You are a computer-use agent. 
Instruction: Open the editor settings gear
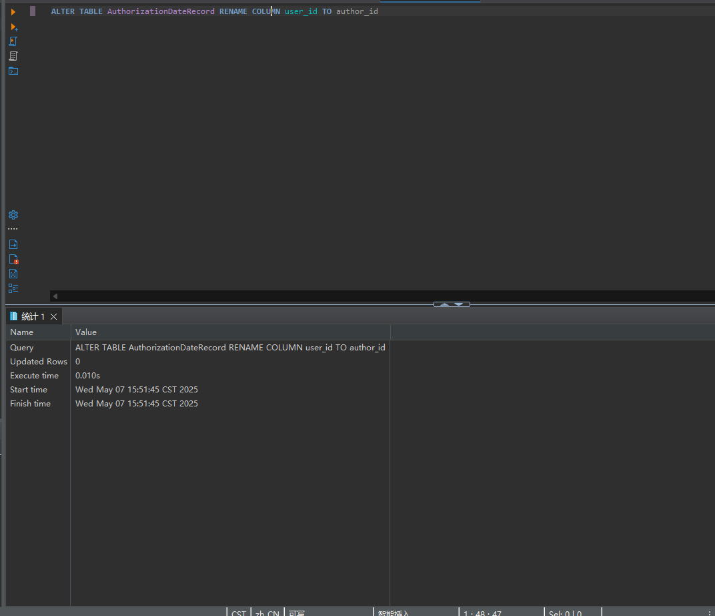pyautogui.click(x=13, y=215)
